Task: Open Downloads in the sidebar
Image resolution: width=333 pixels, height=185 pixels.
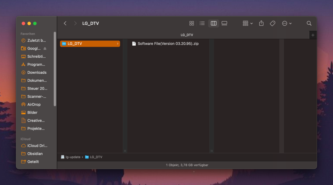Action: pos(37,72)
